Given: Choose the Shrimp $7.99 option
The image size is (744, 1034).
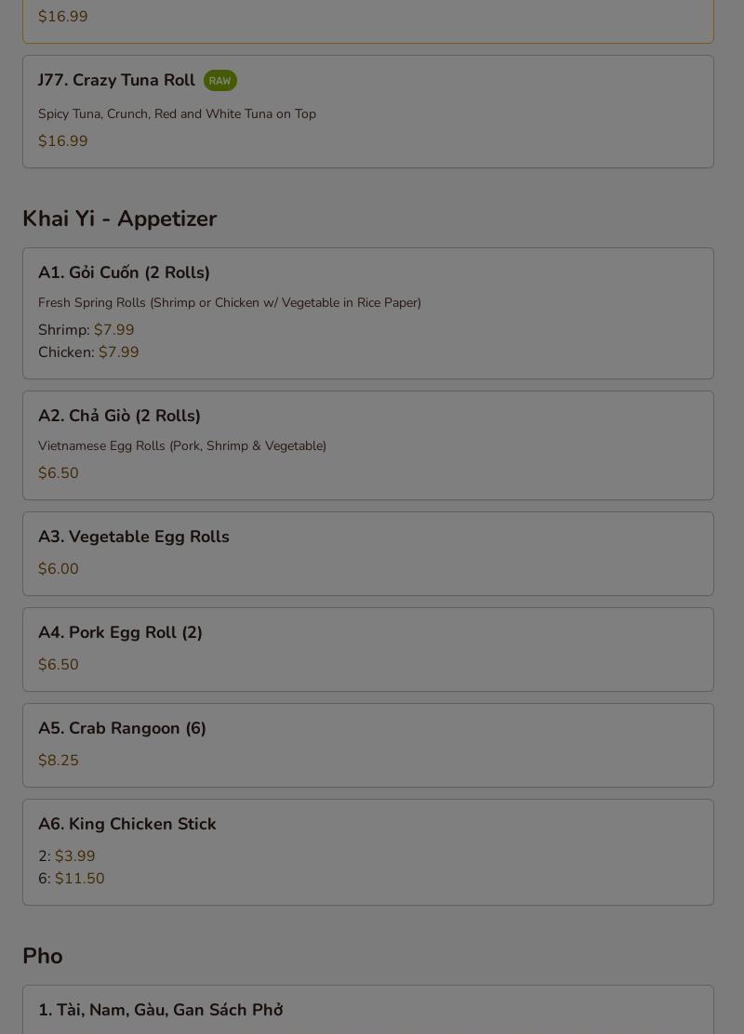Looking at the screenshot, I should [86, 330].
